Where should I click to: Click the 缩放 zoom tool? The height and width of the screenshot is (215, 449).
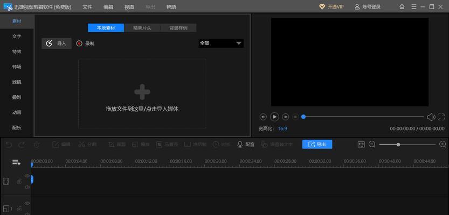coord(141,145)
